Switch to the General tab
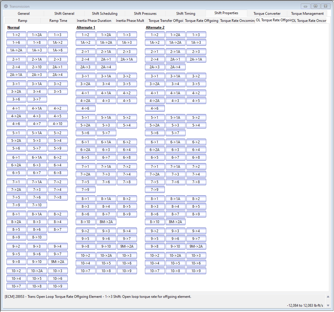334x312 pixels. click(24, 13)
